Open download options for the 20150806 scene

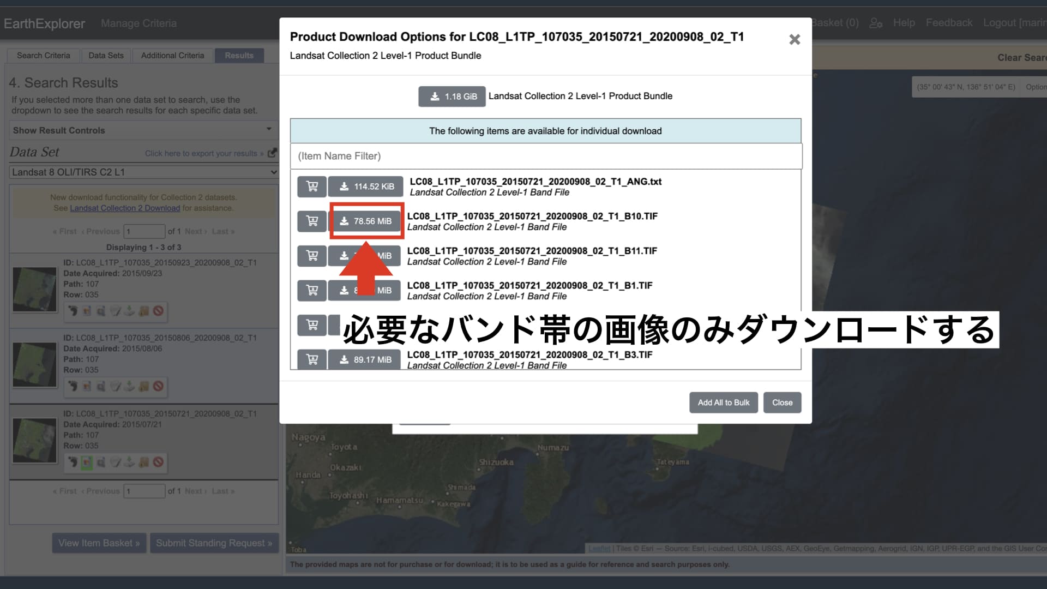point(129,386)
